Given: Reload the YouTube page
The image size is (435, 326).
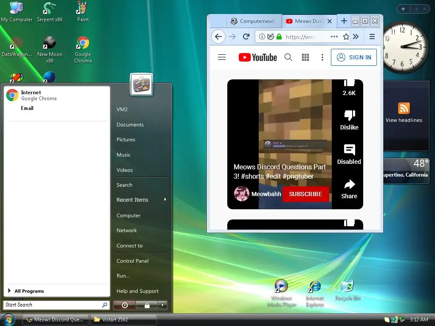Looking at the screenshot, I should [x=246, y=37].
